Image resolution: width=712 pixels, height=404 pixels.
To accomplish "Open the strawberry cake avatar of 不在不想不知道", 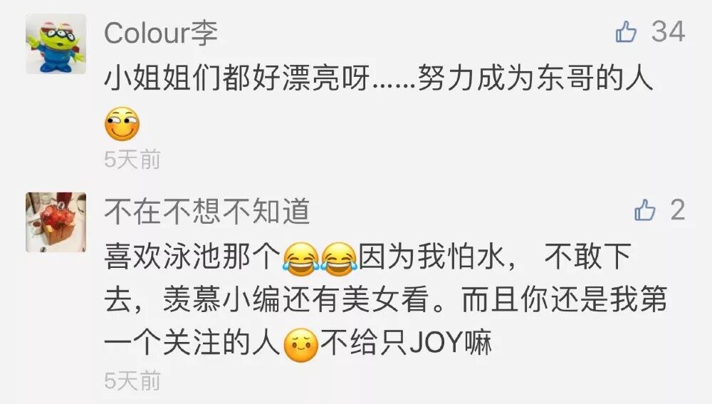I will (56, 222).
